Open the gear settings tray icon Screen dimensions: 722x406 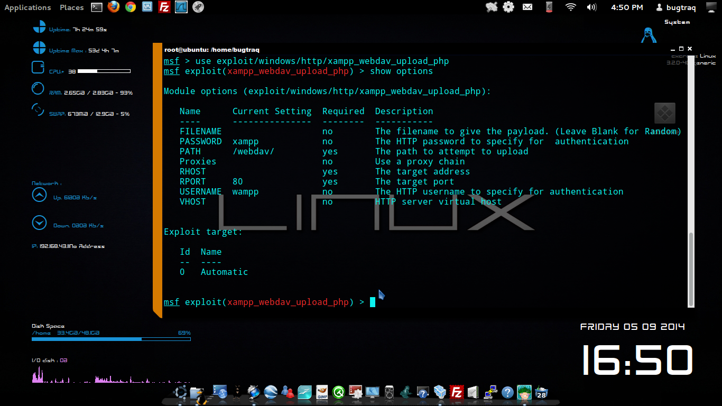[508, 7]
